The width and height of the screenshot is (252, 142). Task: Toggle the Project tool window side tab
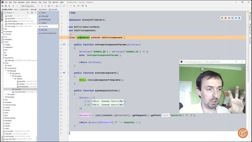tap(2, 16)
